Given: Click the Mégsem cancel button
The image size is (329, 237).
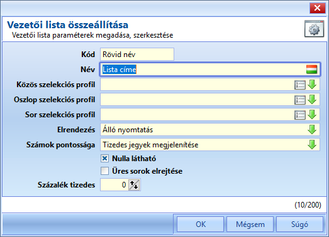Looking at the screenshot, I should point(250,224).
